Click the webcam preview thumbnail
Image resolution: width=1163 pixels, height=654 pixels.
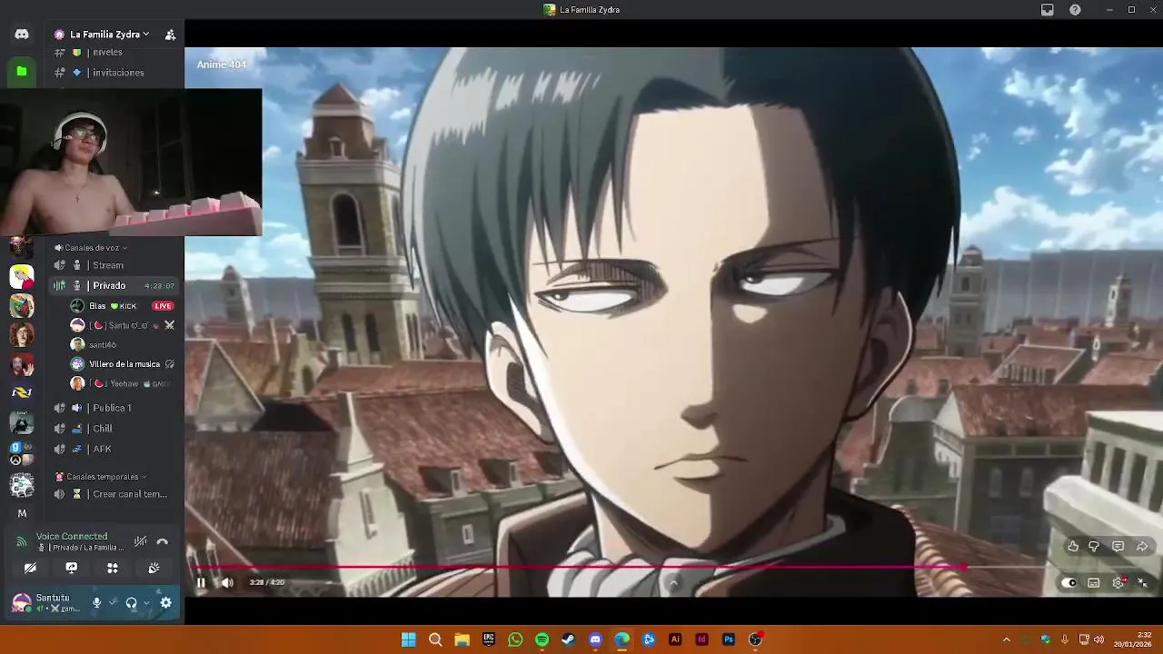[131, 162]
